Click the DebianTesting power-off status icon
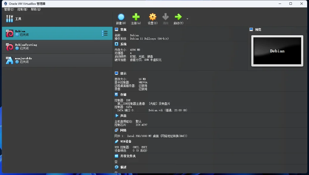The image size is (309, 175). pyautogui.click(x=17, y=48)
